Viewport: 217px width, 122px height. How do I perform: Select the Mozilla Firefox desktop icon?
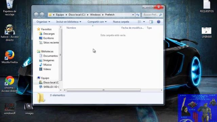[x=9, y=57]
